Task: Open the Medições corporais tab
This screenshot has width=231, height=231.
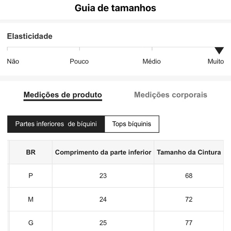Action: (x=171, y=95)
